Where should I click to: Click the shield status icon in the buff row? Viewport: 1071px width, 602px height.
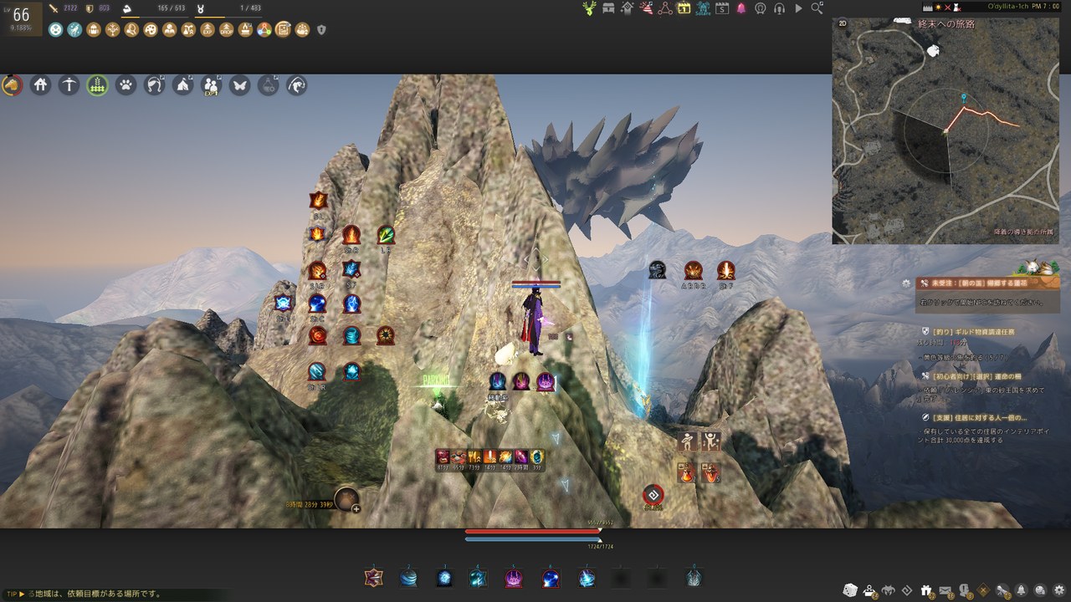321,29
